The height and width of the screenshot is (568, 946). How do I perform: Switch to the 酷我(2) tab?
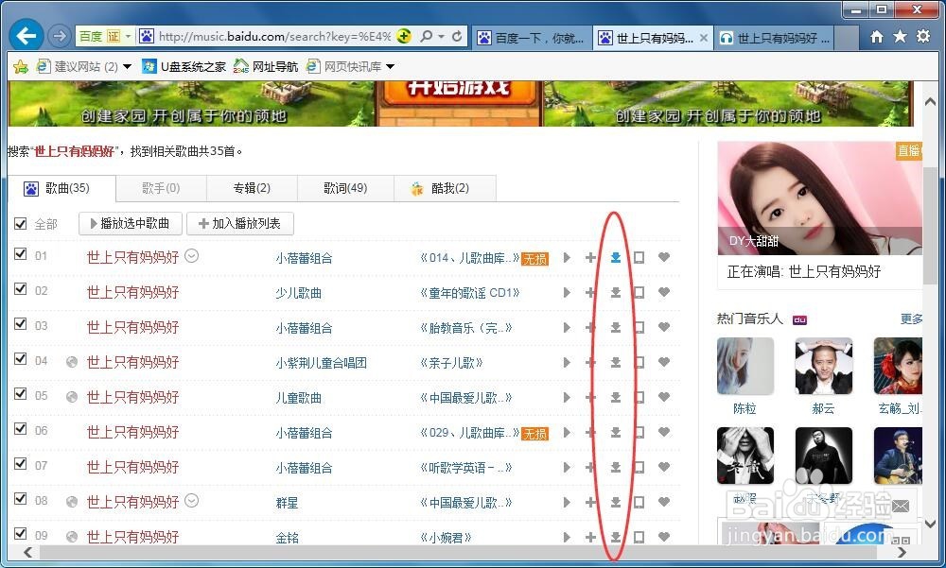pyautogui.click(x=446, y=188)
